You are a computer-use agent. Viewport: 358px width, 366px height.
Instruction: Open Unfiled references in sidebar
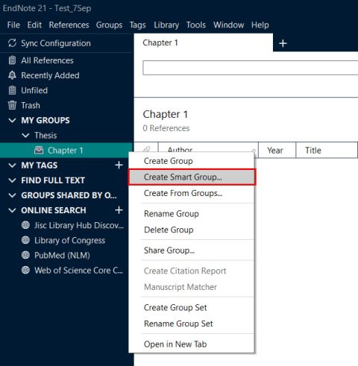pyautogui.click(x=34, y=90)
